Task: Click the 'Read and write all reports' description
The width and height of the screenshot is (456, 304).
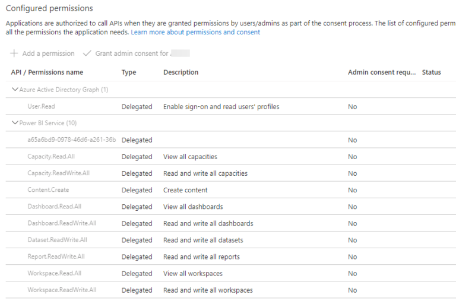Action: [x=201, y=256]
